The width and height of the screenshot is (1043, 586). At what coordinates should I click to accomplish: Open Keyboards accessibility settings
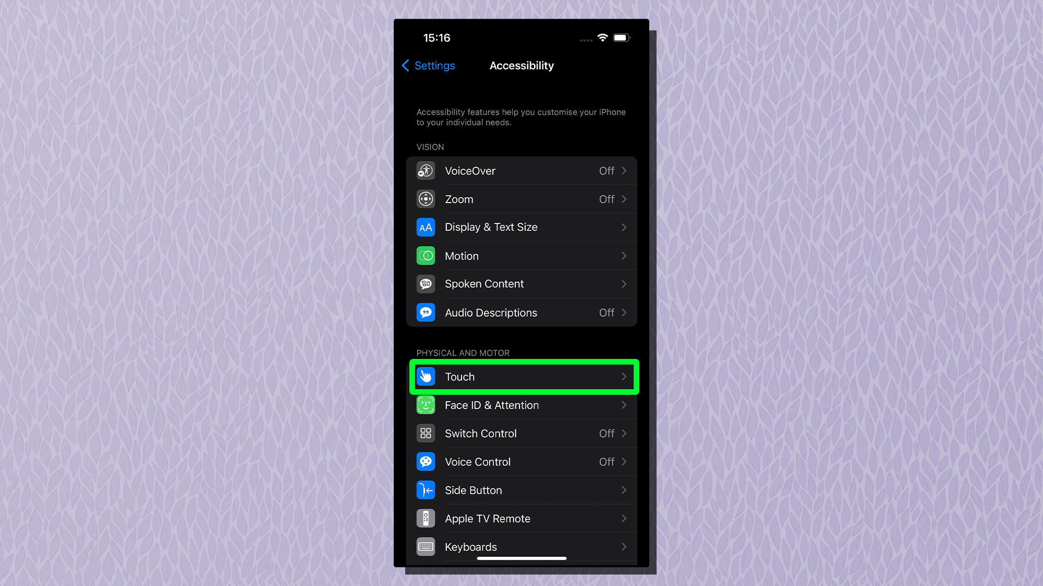click(521, 546)
